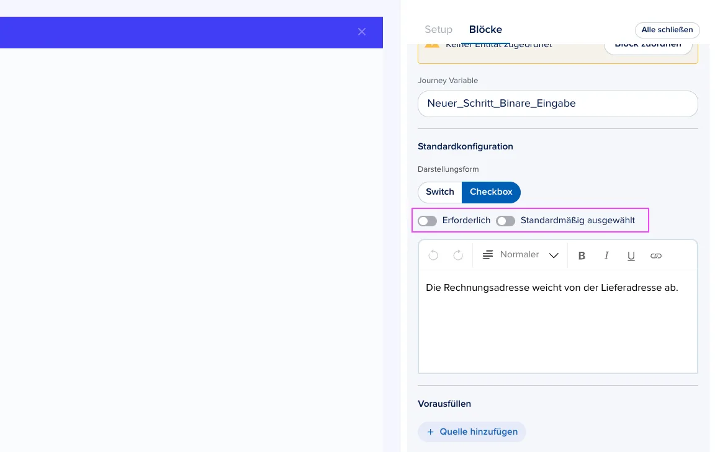Switch to the Blöcke tab
This screenshot has width=715, height=452.
tap(485, 30)
